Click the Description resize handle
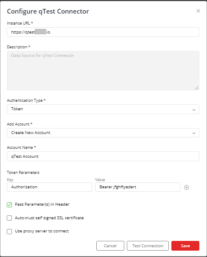The width and height of the screenshot is (207, 257). coord(197,88)
